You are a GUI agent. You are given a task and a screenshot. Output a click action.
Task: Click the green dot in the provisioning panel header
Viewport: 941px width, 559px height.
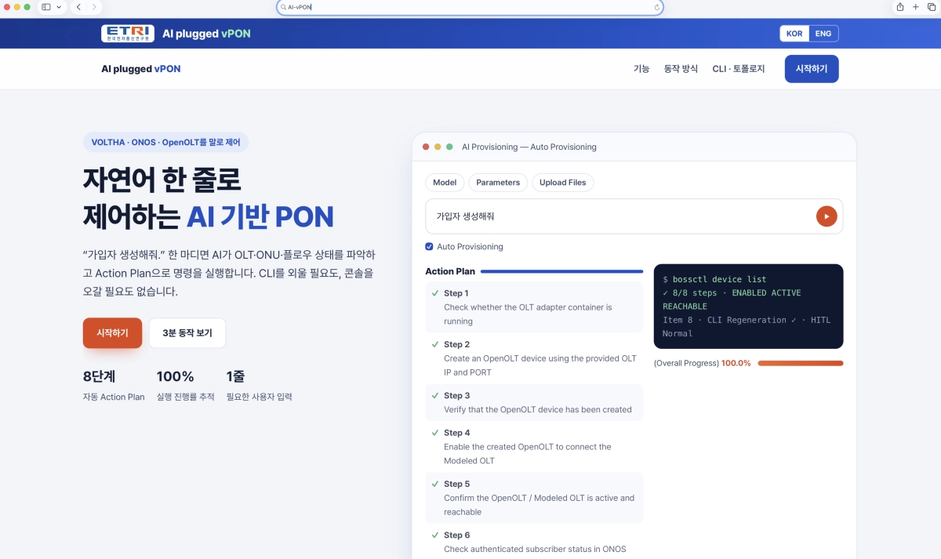(449, 147)
